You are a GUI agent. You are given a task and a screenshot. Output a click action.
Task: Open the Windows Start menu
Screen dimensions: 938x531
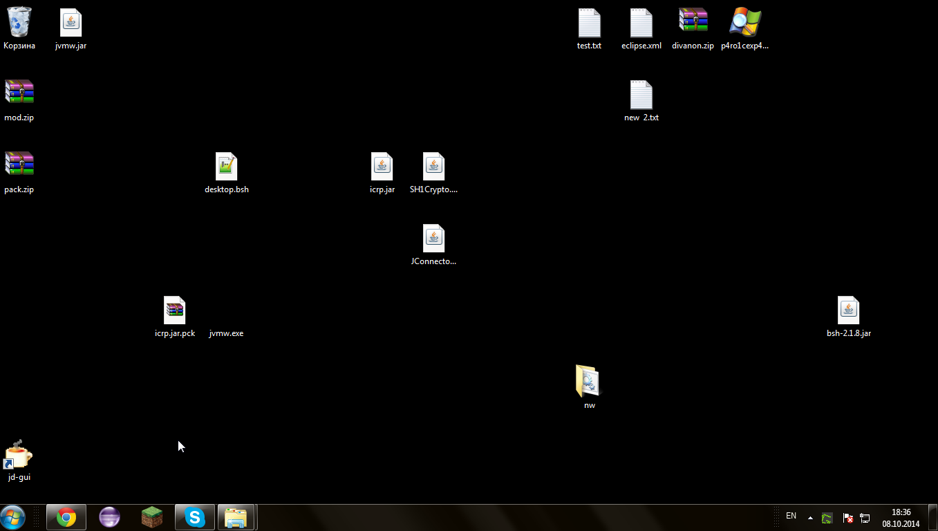pos(14,517)
